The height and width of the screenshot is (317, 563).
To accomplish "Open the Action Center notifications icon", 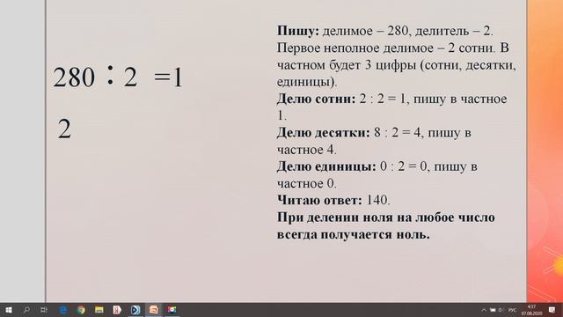I will (x=552, y=310).
